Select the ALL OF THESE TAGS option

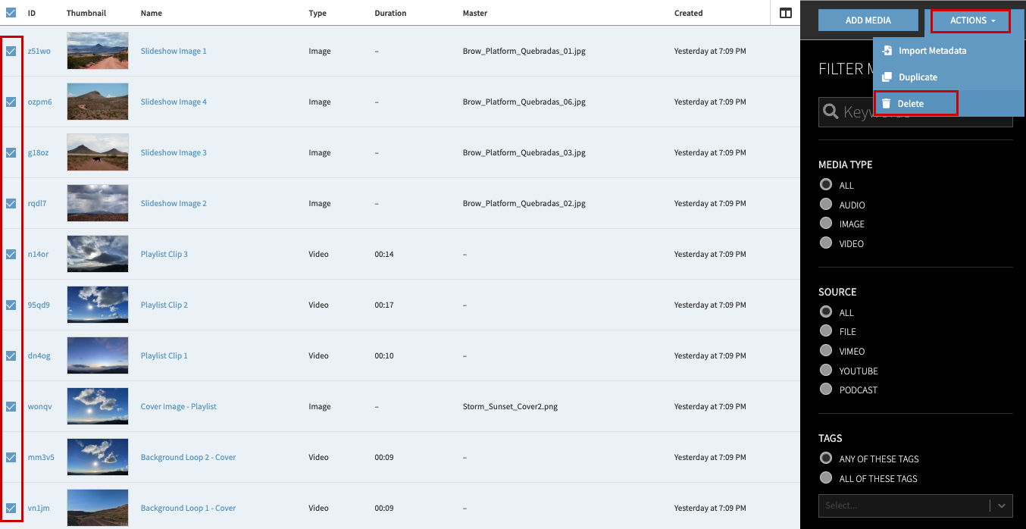[x=826, y=478]
